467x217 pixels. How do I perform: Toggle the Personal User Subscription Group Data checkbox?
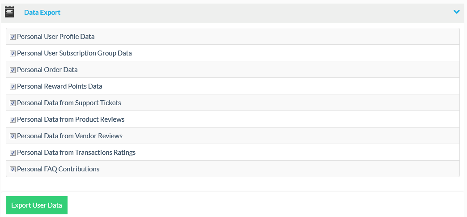pyautogui.click(x=13, y=53)
